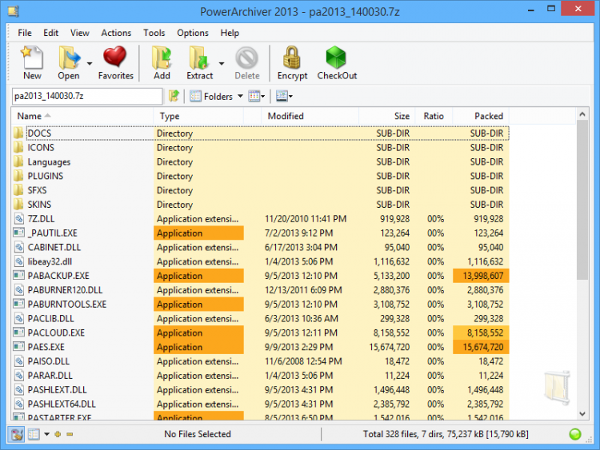Sort by the Modified column header

pyautogui.click(x=310, y=116)
